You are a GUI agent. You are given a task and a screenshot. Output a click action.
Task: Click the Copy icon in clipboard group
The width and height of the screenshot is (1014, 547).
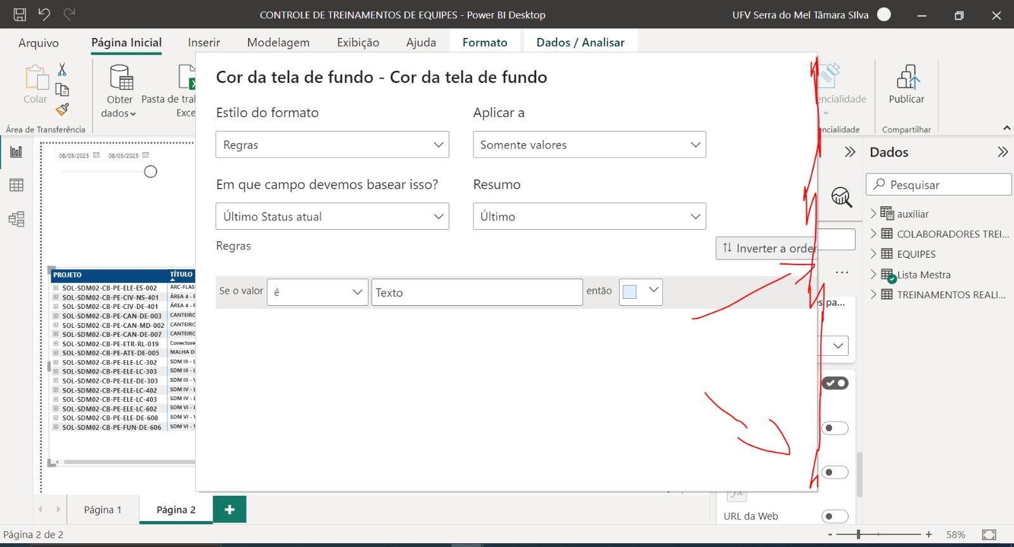pyautogui.click(x=62, y=89)
